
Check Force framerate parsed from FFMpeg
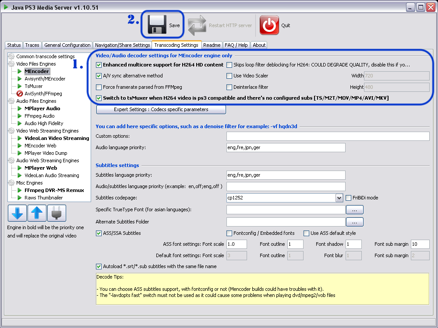click(99, 87)
